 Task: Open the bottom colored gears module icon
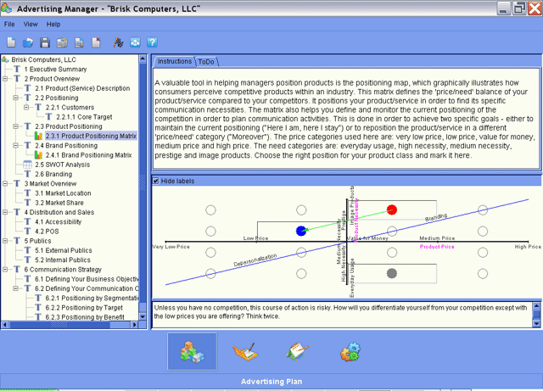(350, 351)
